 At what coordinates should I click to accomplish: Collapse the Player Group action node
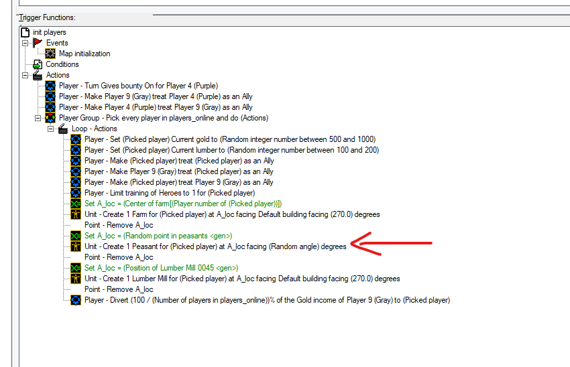click(38, 118)
